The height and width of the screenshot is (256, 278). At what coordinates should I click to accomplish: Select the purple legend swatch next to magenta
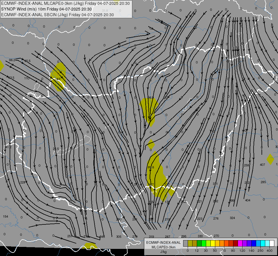pos(245,243)
